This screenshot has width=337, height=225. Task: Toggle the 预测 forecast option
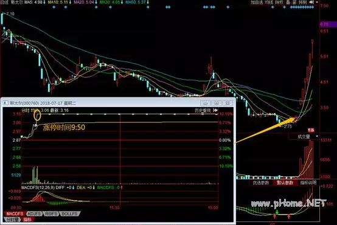(302, 2)
